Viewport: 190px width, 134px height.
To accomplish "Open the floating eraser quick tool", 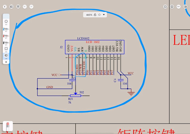I will tap(8, 126).
